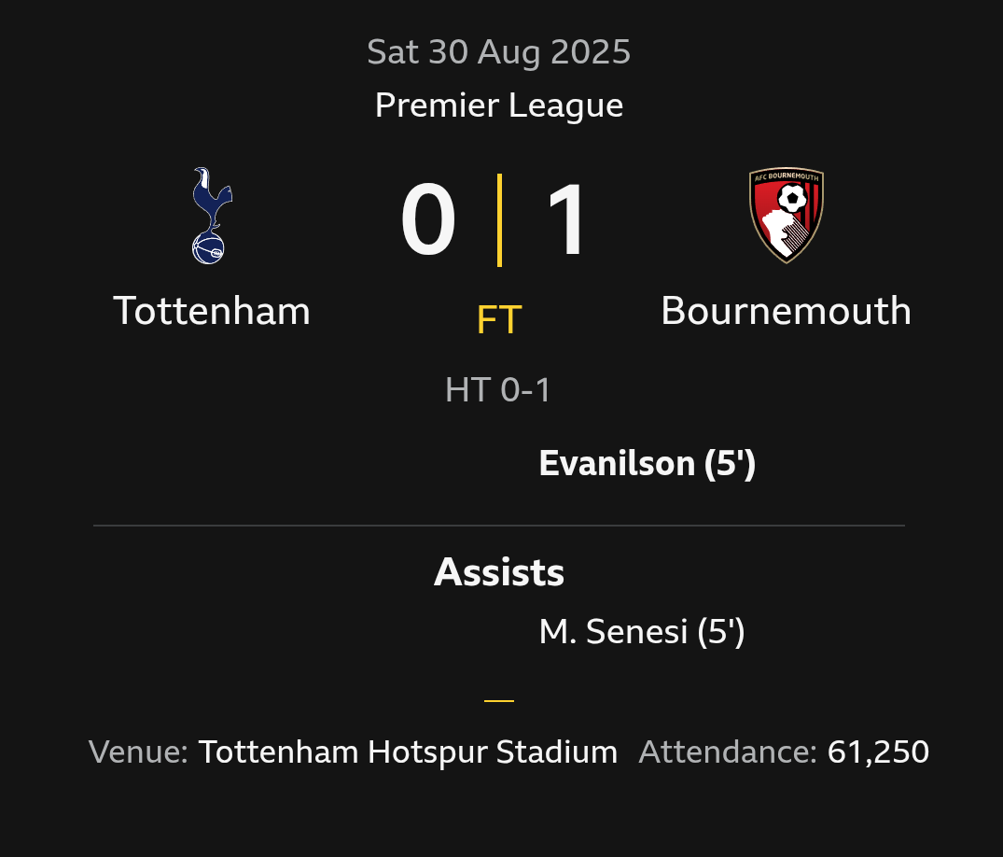Click the AFC Bournemouth club crest
The image size is (1003, 857).
click(x=786, y=216)
